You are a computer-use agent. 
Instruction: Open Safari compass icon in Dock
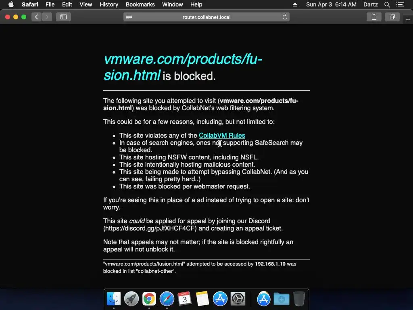click(167, 299)
